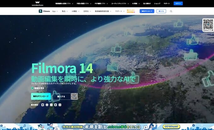The height and width of the screenshot is (130, 214).
Task: Click the blue ログイン button
Action: click(x=178, y=3)
